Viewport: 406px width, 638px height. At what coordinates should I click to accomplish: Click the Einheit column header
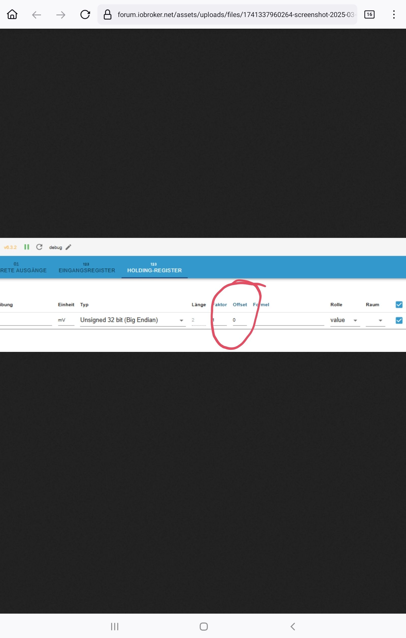pos(66,304)
